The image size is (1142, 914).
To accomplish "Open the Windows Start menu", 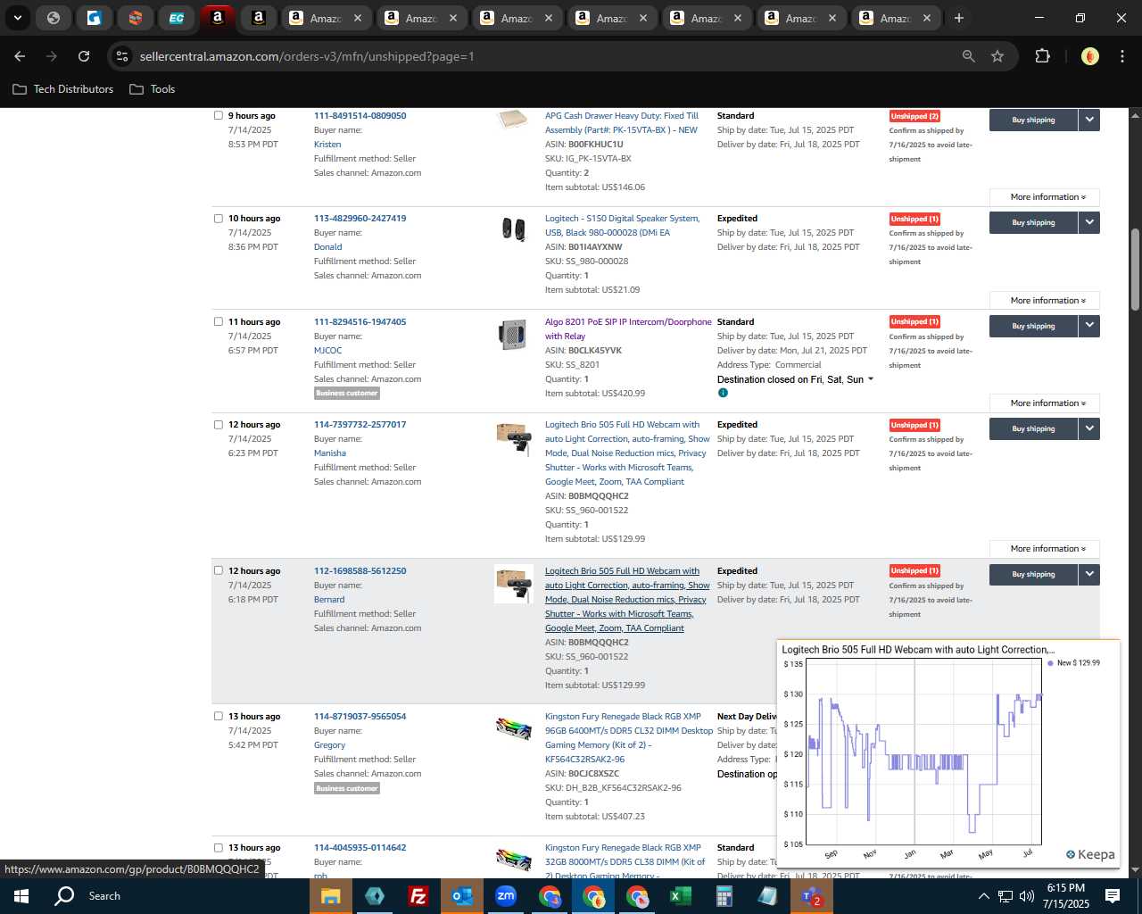I will [21, 896].
